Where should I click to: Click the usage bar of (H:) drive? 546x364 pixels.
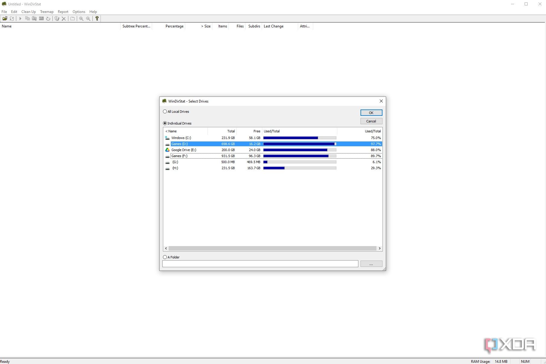coord(300,168)
